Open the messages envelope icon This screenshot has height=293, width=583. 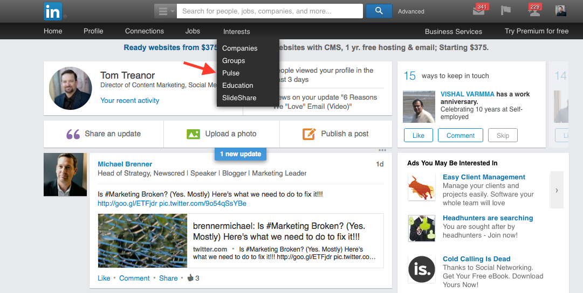pyautogui.click(x=479, y=11)
